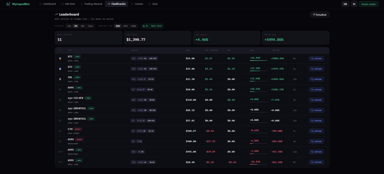Sort leaderboard by APR
The image size is (384, 174).
[x=125, y=26]
